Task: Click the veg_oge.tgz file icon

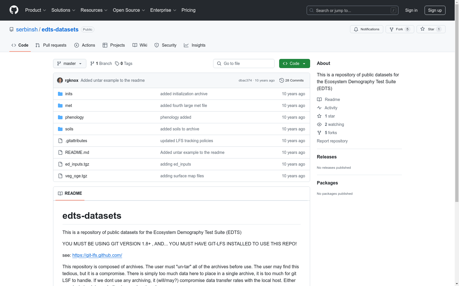Action: click(60, 176)
